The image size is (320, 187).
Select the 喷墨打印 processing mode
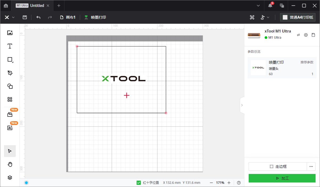pos(95,17)
